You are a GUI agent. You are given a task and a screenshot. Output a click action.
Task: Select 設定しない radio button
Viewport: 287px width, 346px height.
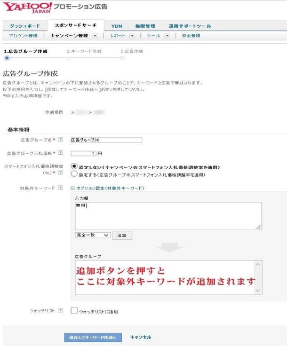74,167
